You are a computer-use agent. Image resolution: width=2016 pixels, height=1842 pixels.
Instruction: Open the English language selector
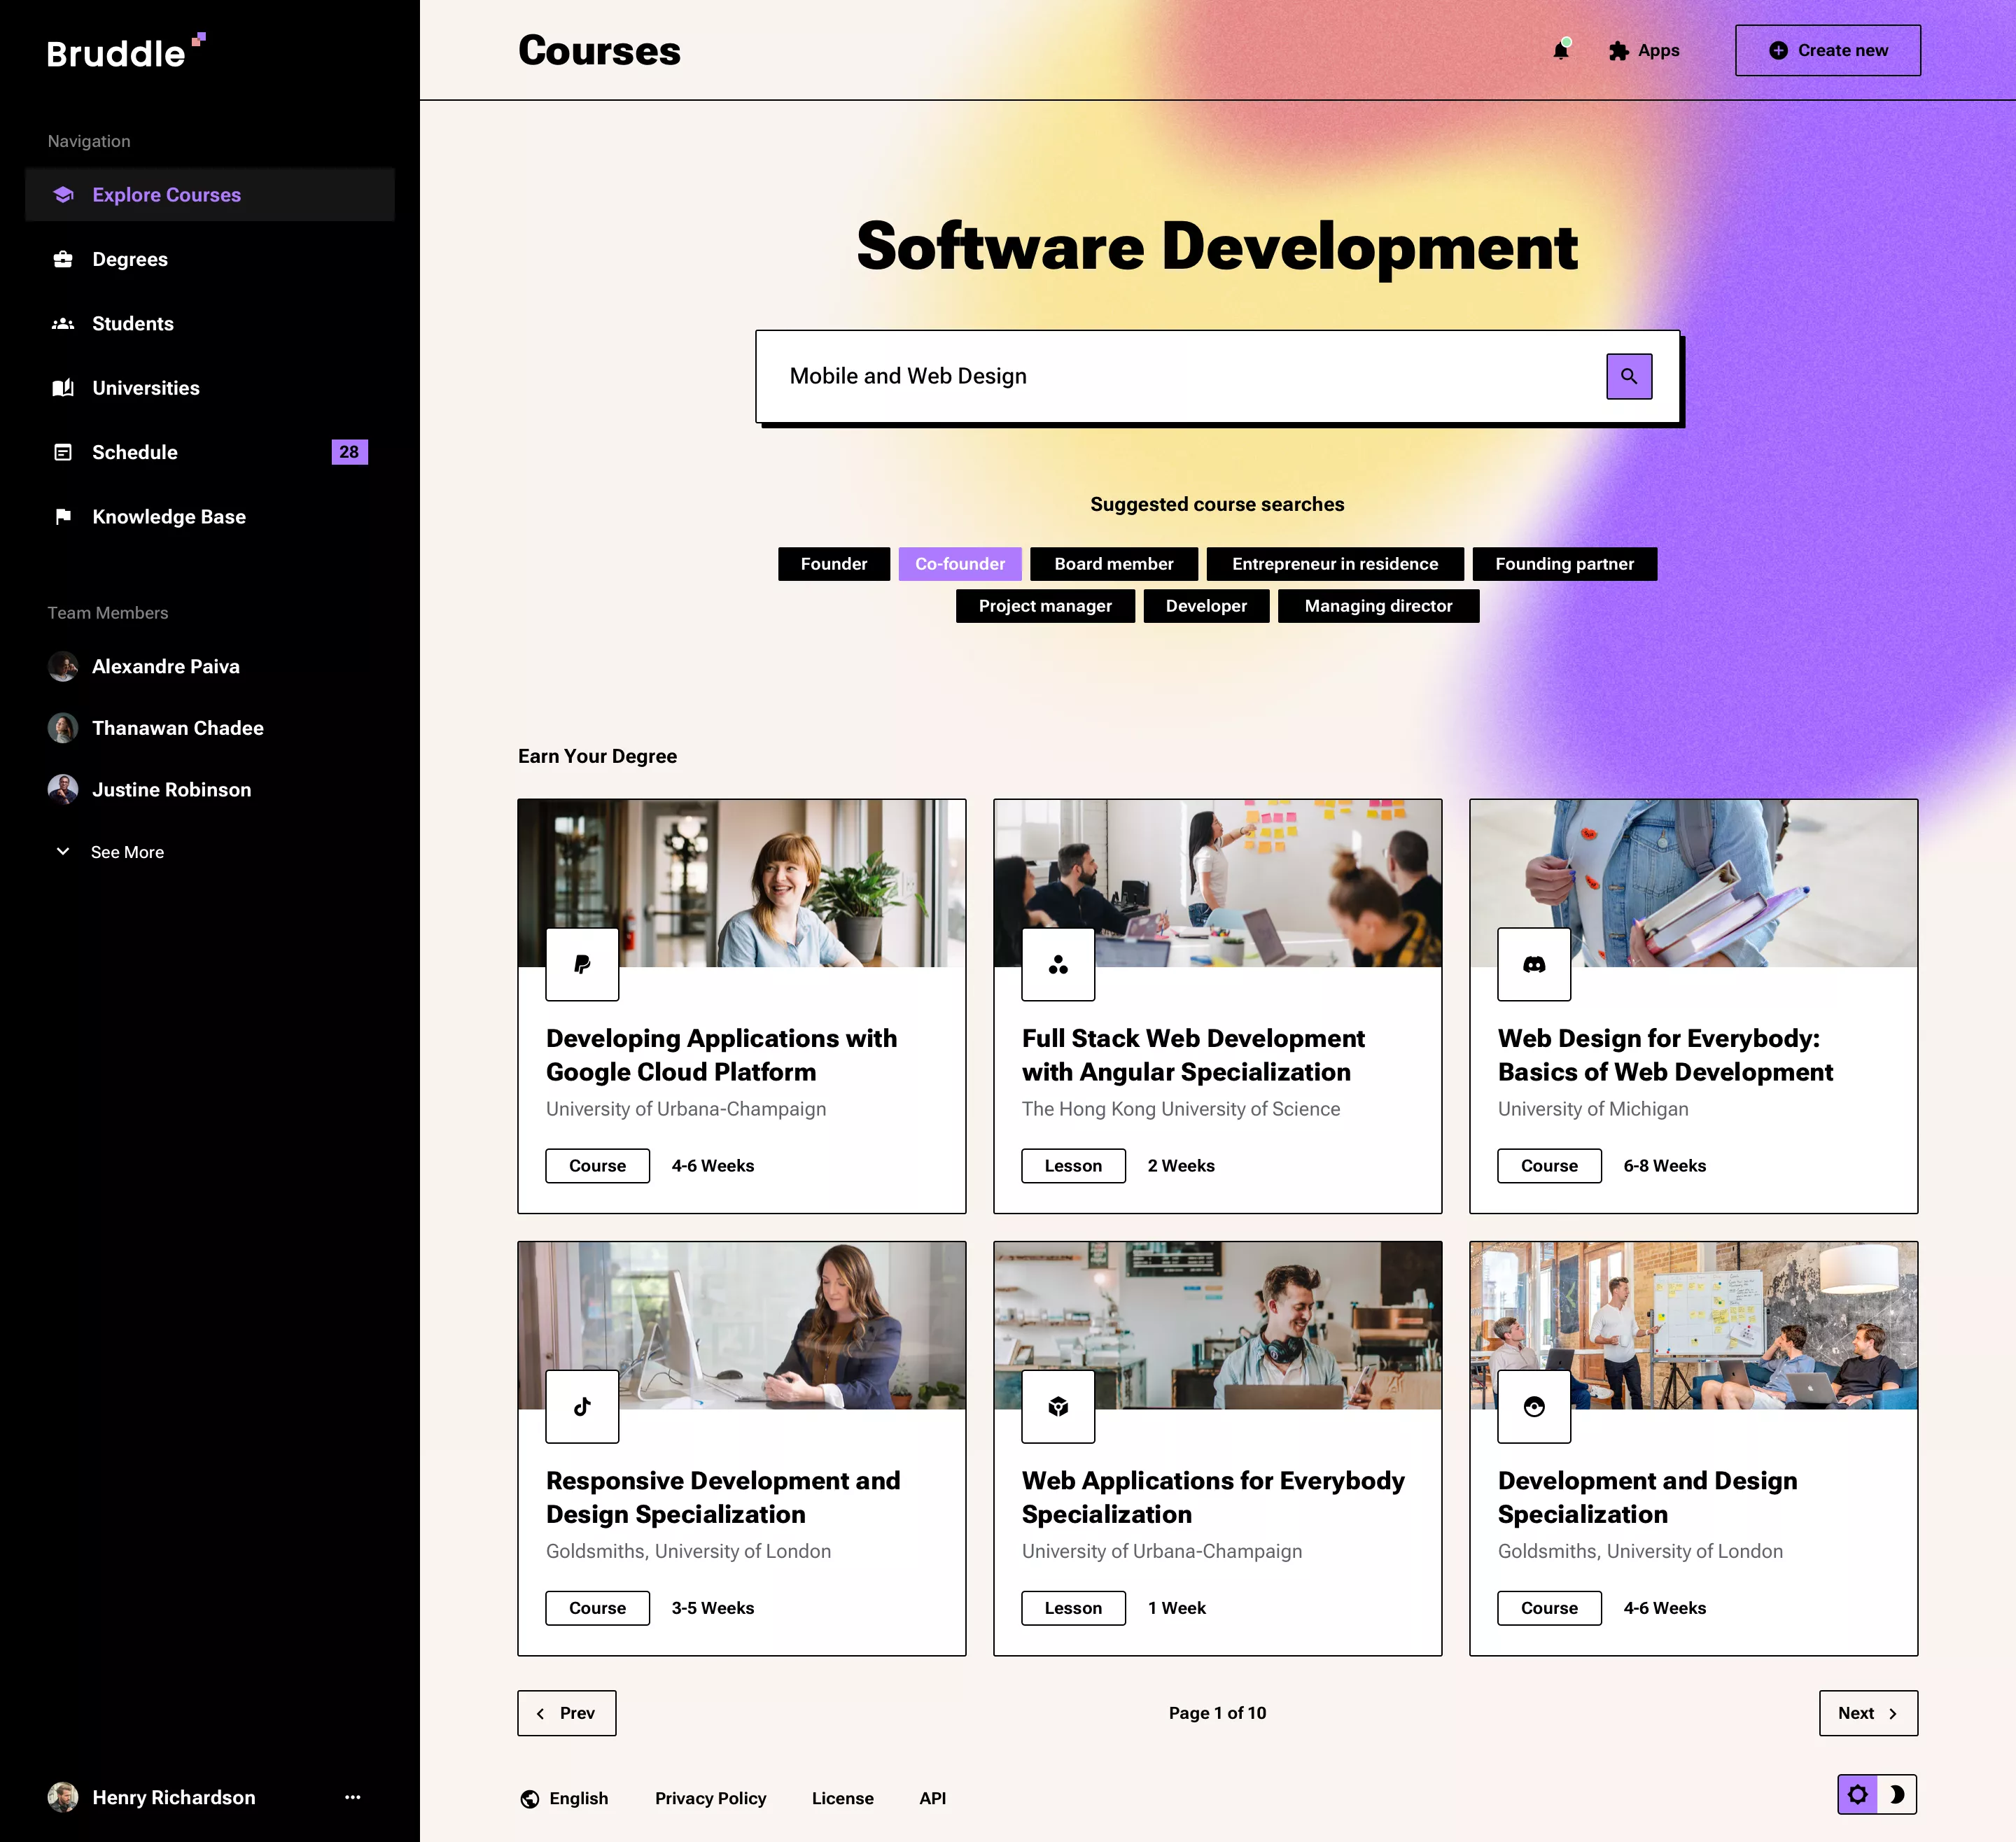coord(578,1797)
